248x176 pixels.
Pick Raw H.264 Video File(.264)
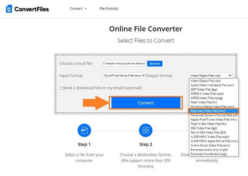point(214,132)
